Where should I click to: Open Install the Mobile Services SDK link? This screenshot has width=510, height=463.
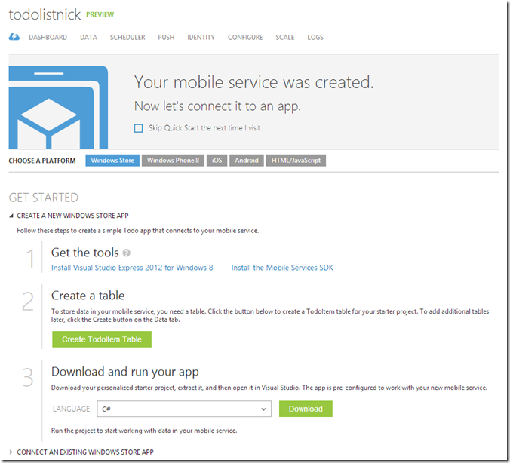click(x=282, y=268)
